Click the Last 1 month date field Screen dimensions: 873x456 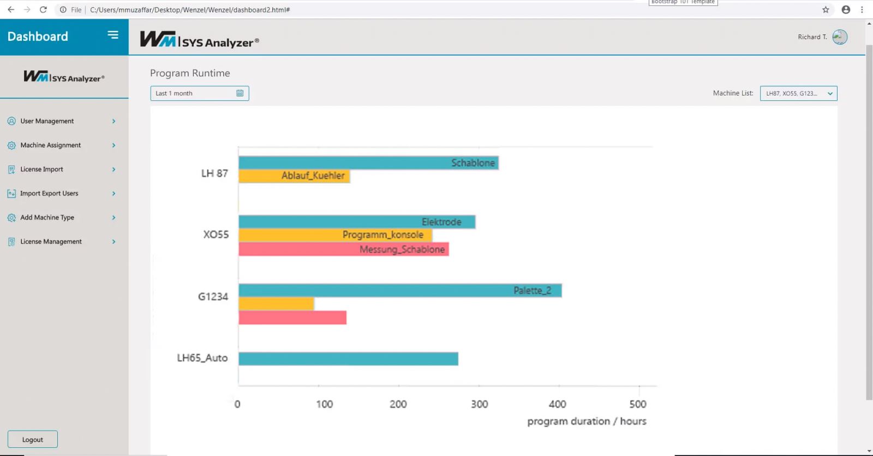194,93
